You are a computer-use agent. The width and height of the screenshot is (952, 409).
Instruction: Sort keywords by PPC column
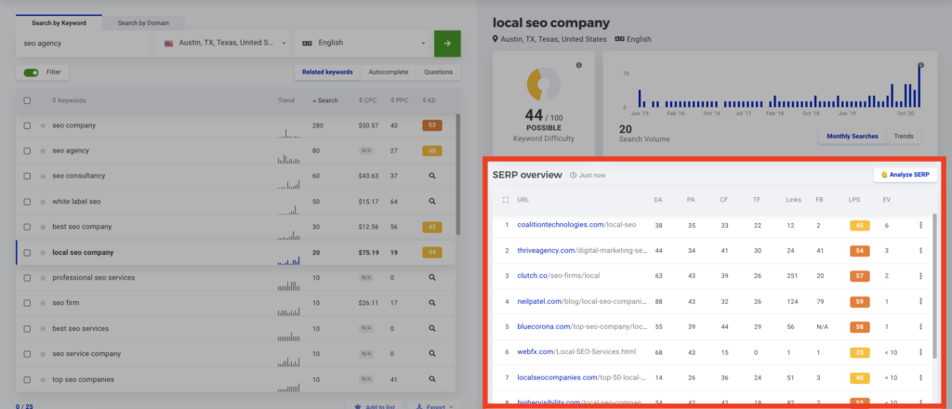399,100
